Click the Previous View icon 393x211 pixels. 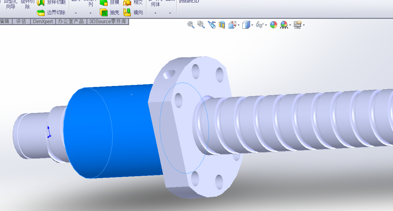212,25
